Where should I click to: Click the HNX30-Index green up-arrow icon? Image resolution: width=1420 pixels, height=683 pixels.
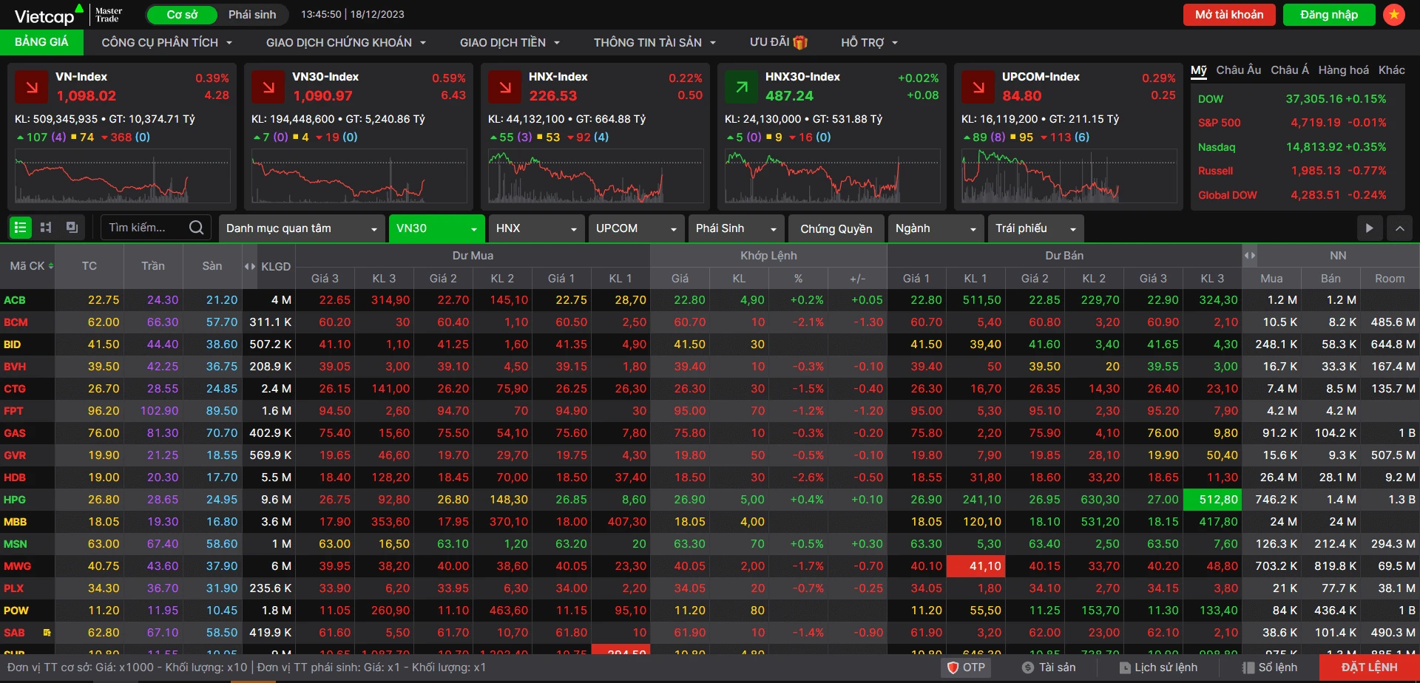point(742,87)
